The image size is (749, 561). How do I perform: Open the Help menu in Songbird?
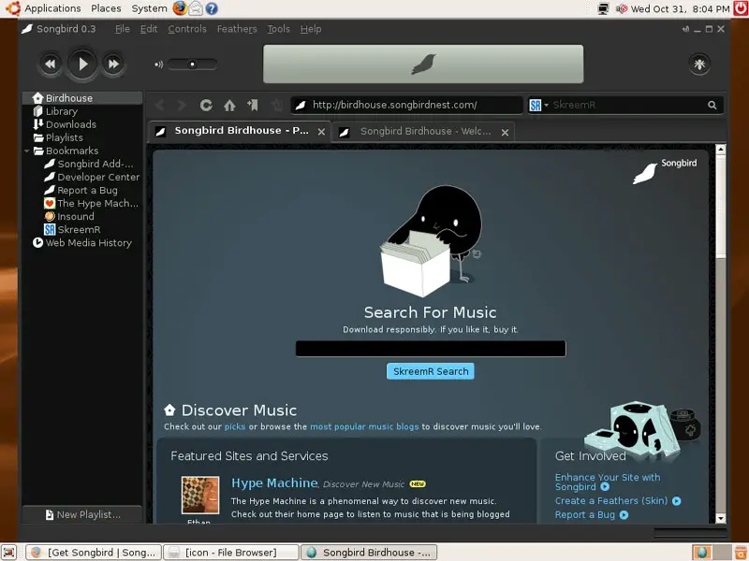[311, 29]
